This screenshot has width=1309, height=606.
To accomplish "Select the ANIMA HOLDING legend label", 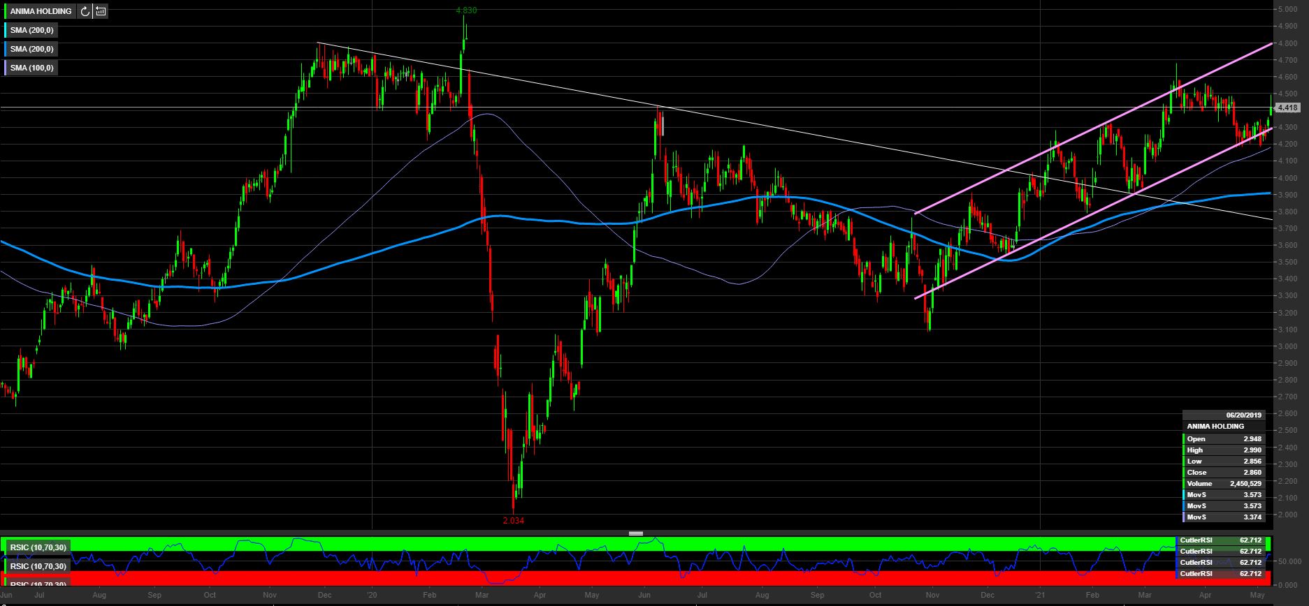I will [41, 11].
